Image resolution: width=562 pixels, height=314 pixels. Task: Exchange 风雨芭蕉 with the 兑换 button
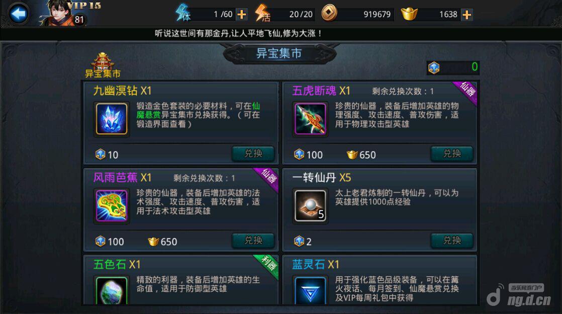click(x=253, y=241)
